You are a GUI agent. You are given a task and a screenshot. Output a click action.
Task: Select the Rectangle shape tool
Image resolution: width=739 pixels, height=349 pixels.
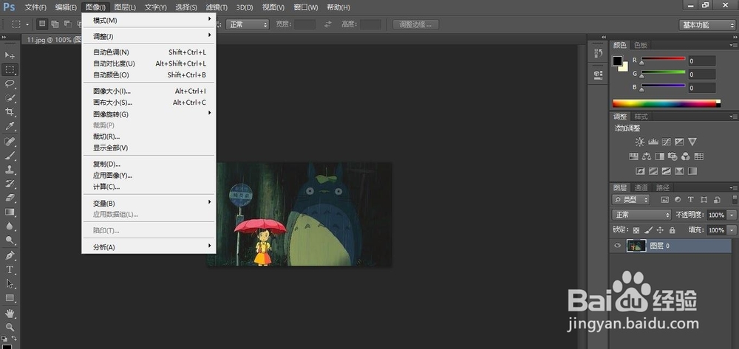10,298
